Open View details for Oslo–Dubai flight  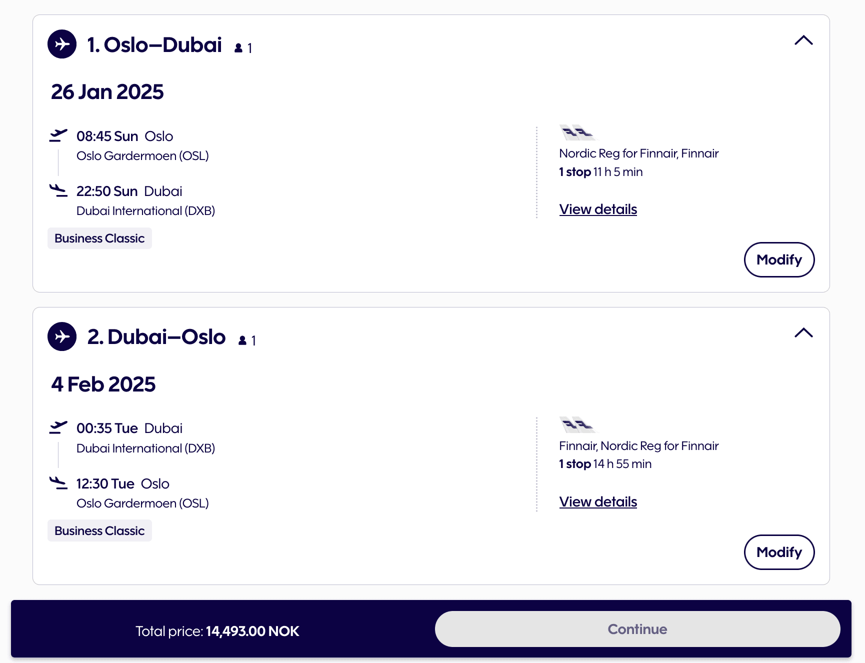tap(598, 209)
